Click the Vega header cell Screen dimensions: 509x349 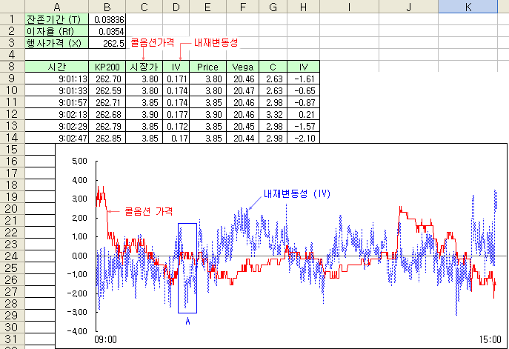tap(242, 67)
